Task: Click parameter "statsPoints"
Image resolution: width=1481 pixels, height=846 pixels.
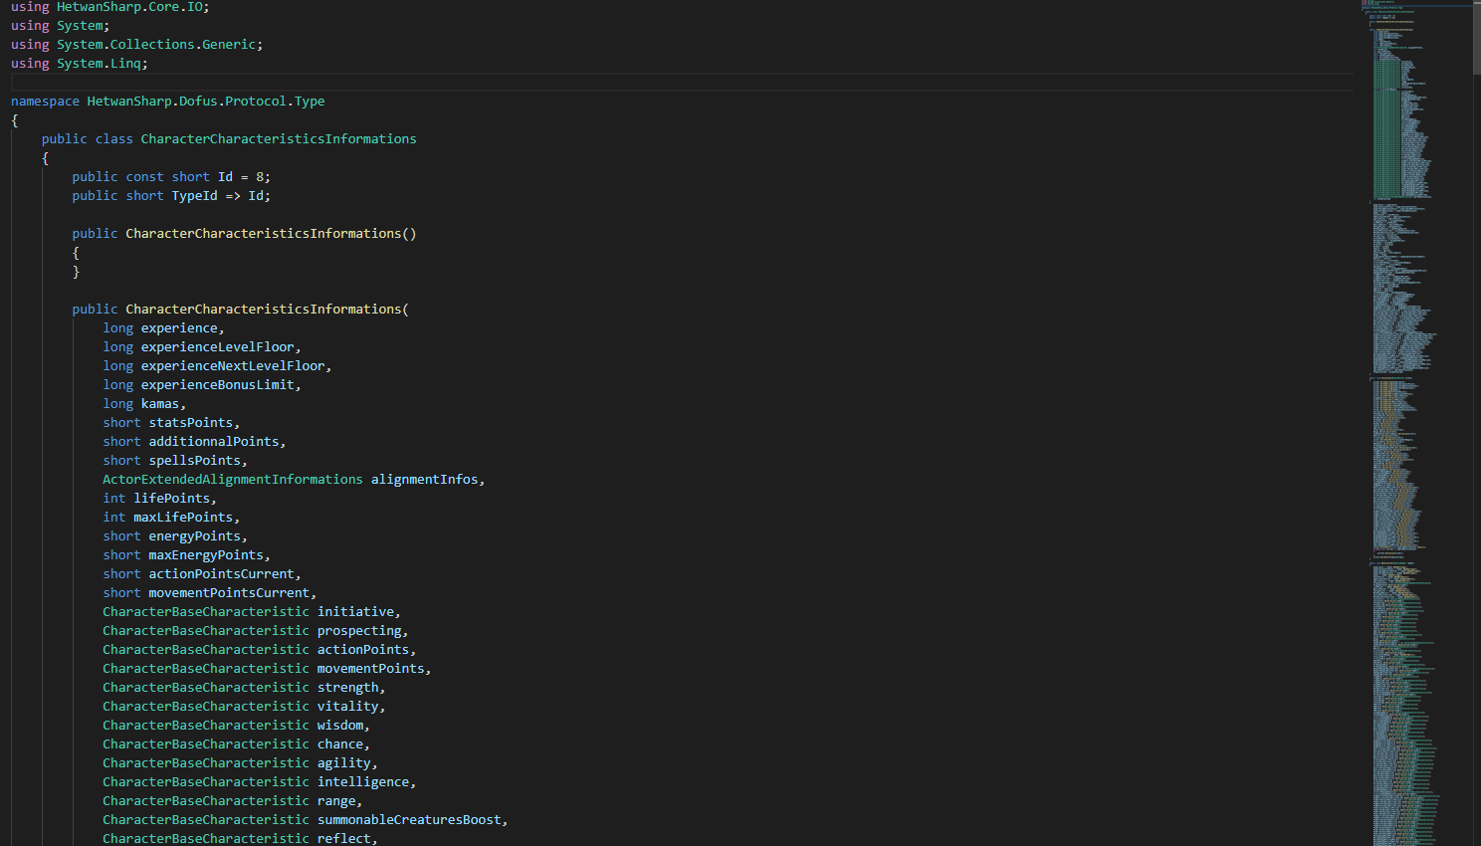Action: (x=190, y=423)
